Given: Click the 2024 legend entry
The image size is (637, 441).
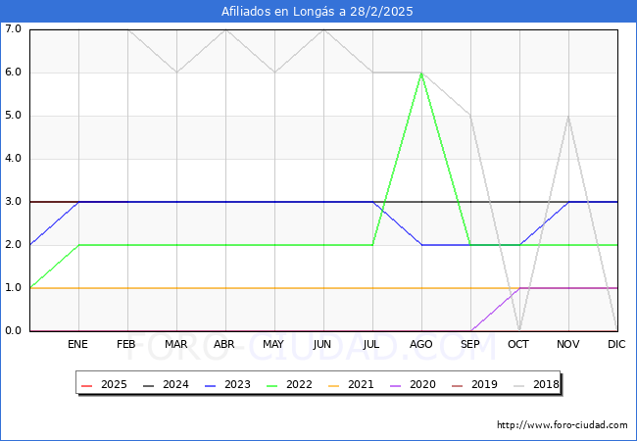Looking at the screenshot, I should tap(166, 384).
